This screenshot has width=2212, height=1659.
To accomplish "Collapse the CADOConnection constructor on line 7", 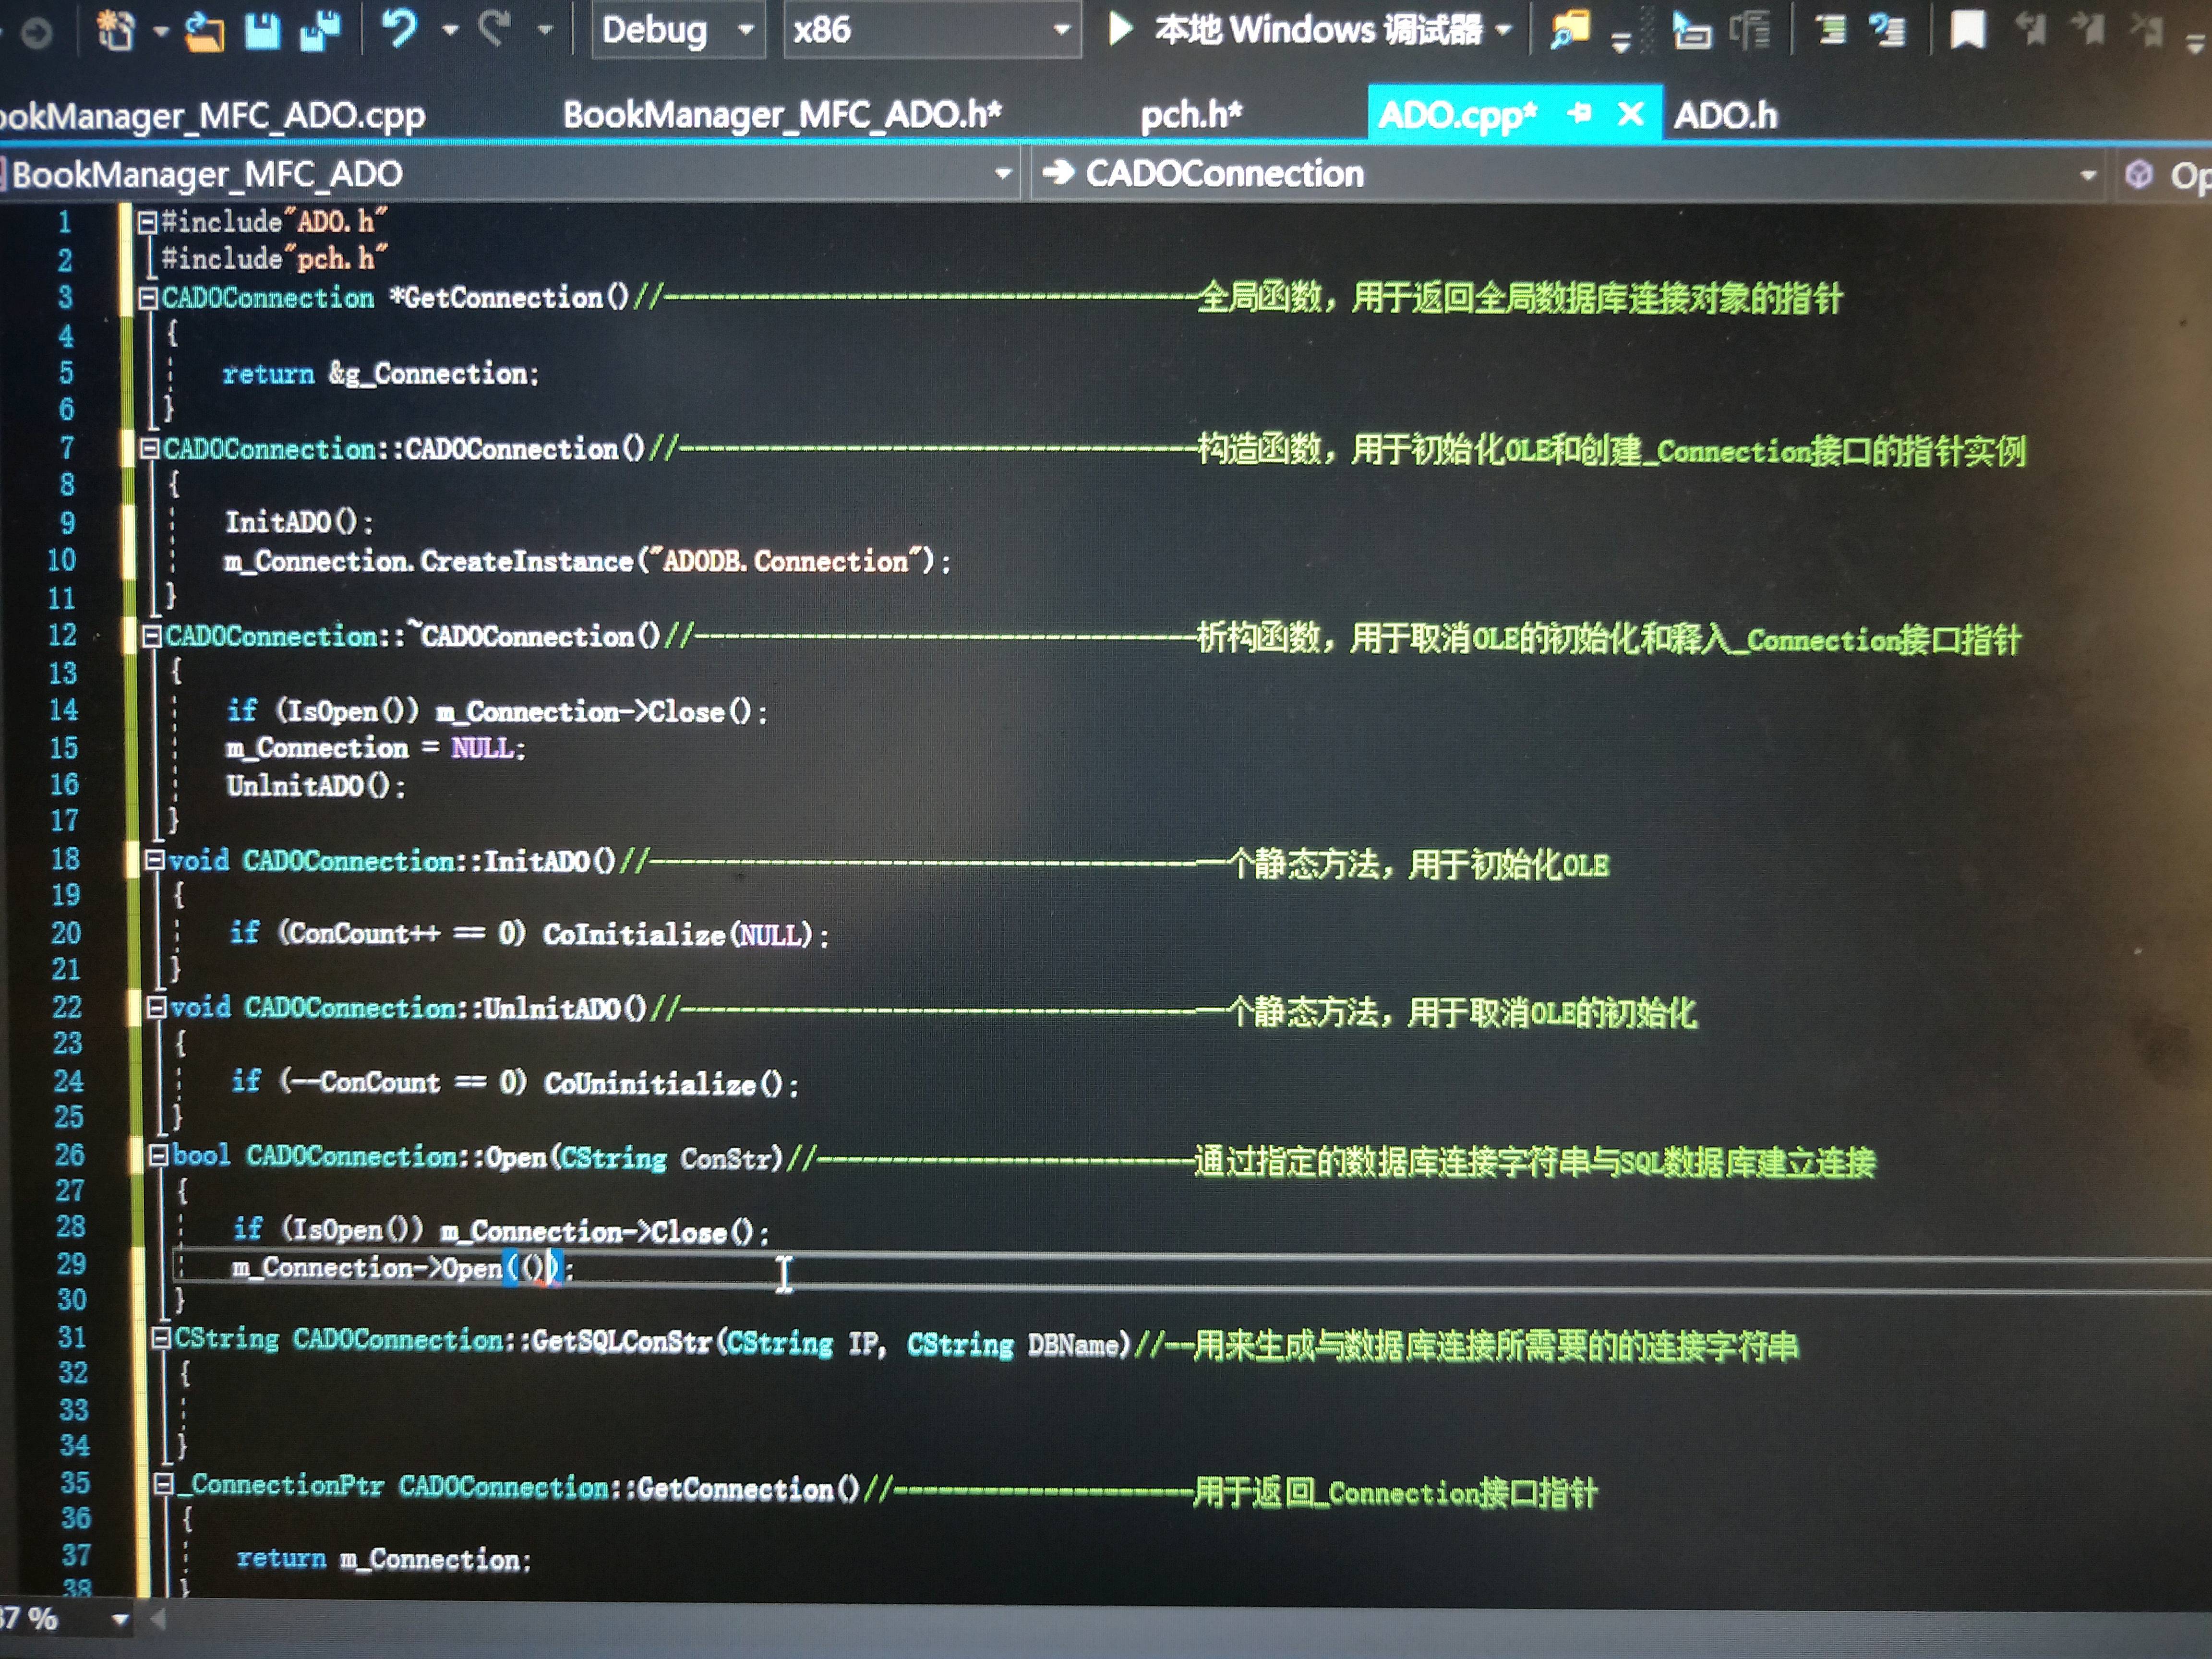I will [149, 448].
